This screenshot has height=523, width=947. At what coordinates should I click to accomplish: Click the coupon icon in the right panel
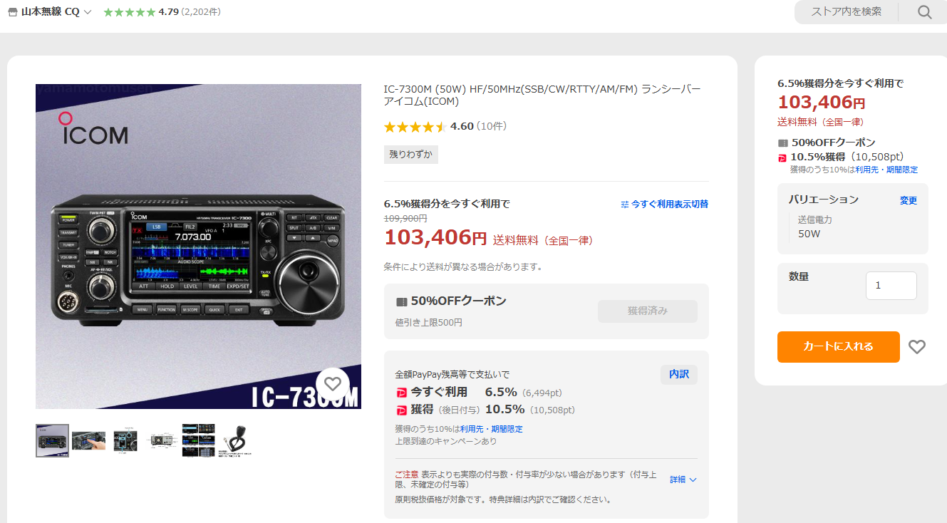coord(783,143)
